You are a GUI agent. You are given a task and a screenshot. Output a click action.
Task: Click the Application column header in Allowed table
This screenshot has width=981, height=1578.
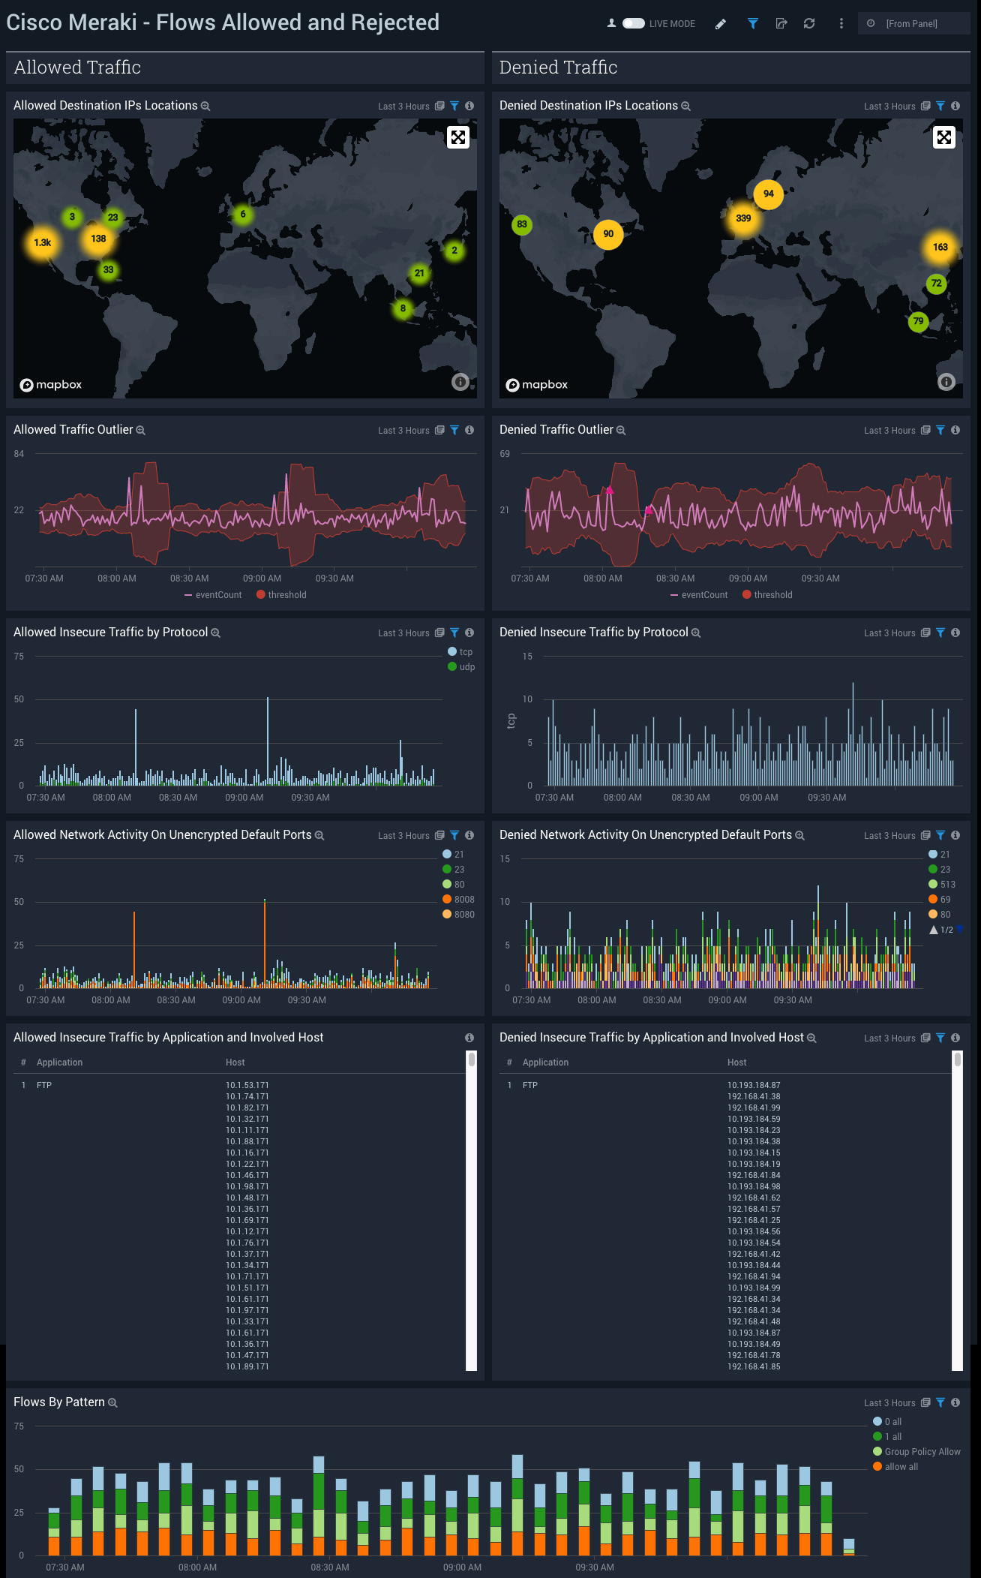pyautogui.click(x=59, y=1063)
